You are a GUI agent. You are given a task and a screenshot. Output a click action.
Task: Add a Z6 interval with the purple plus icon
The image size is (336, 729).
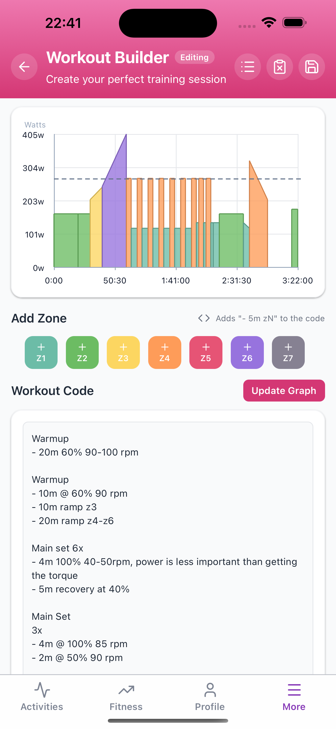coord(247,352)
